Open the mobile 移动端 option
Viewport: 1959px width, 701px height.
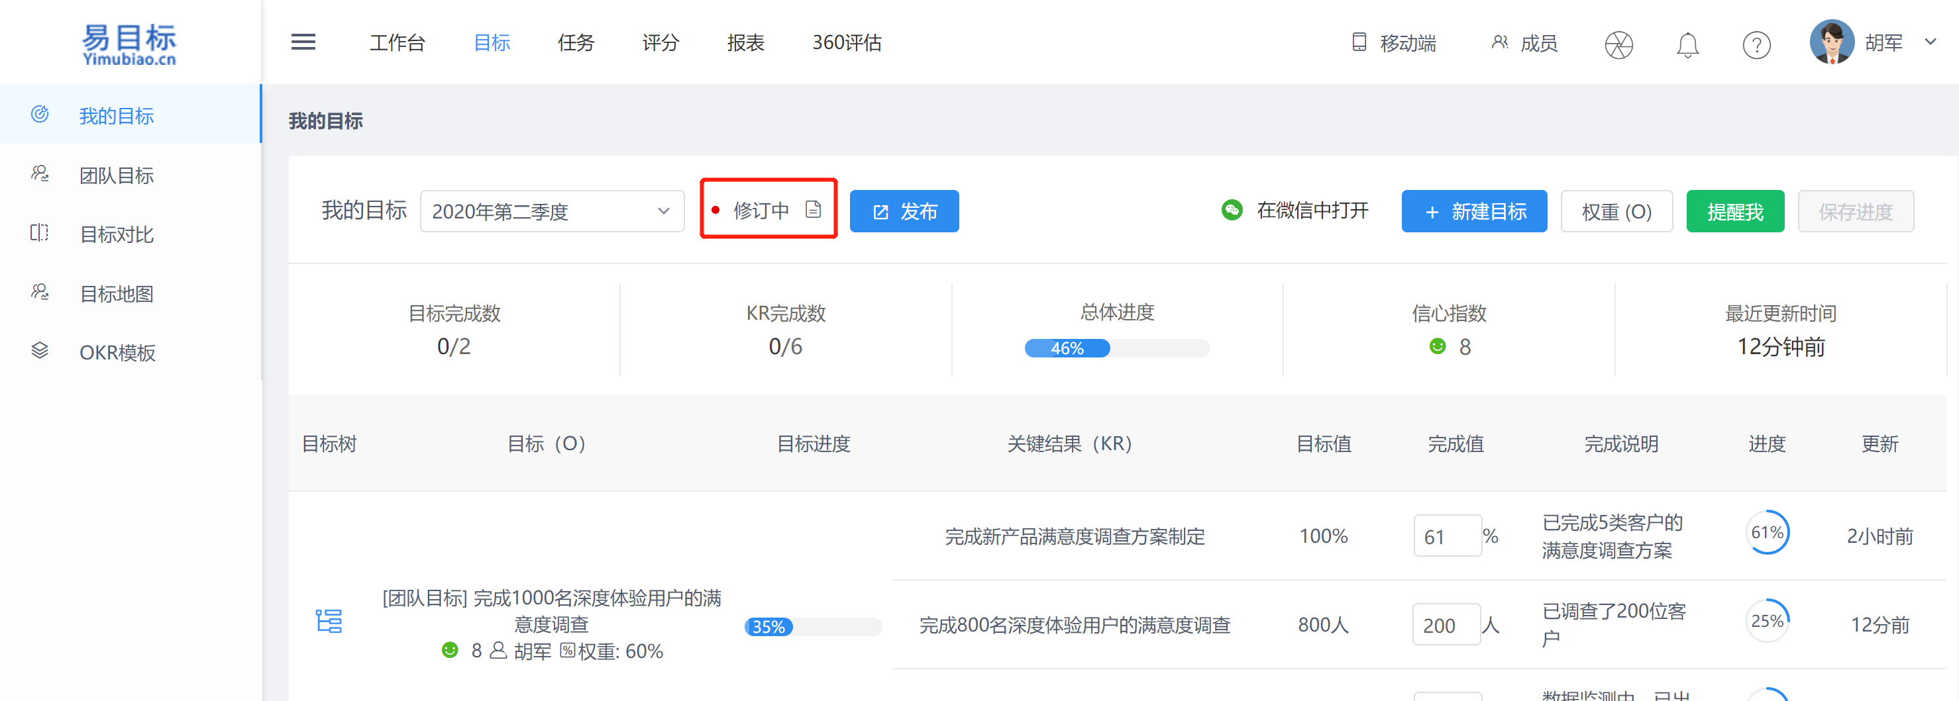tap(1394, 42)
